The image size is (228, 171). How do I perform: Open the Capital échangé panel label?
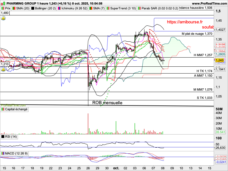tap(14, 109)
